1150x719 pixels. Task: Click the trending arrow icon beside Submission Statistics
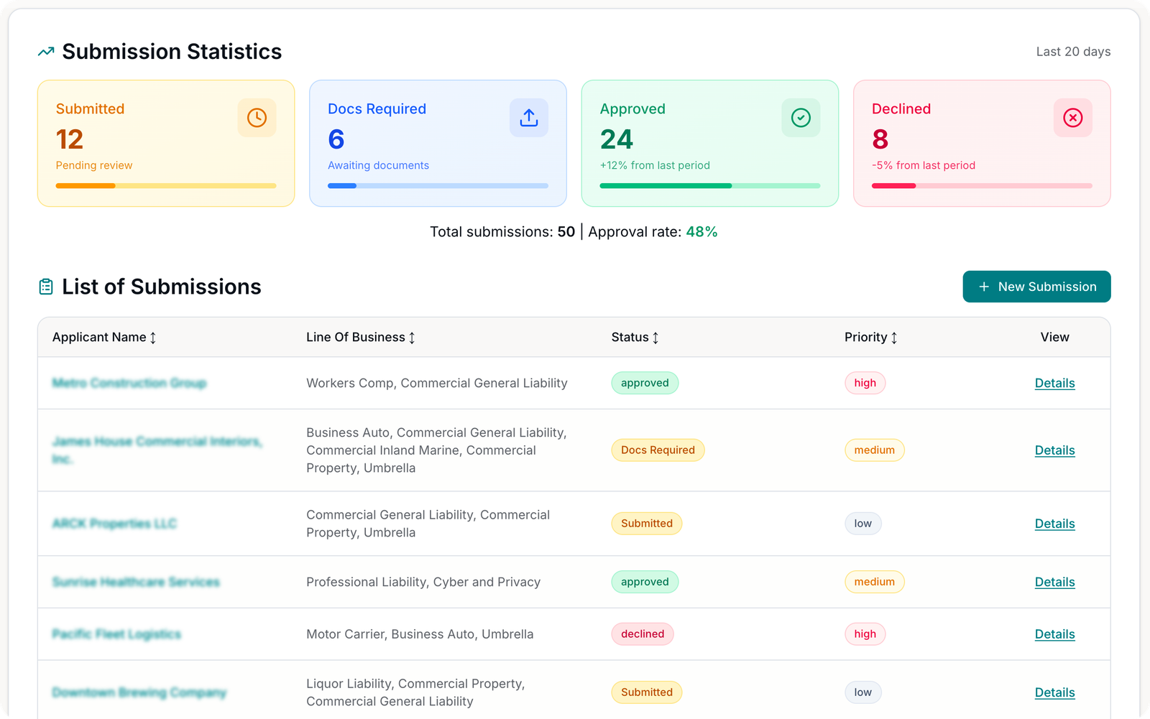46,52
